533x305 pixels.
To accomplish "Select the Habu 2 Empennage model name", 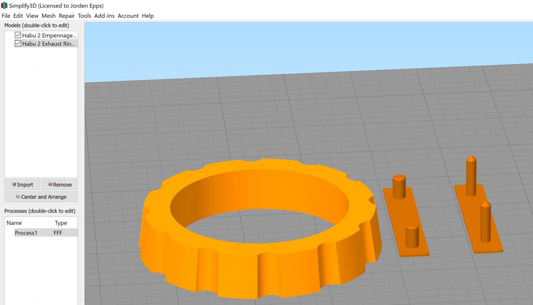I will coord(49,36).
